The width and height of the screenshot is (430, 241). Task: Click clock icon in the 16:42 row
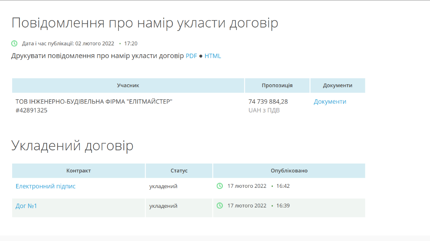220,186
